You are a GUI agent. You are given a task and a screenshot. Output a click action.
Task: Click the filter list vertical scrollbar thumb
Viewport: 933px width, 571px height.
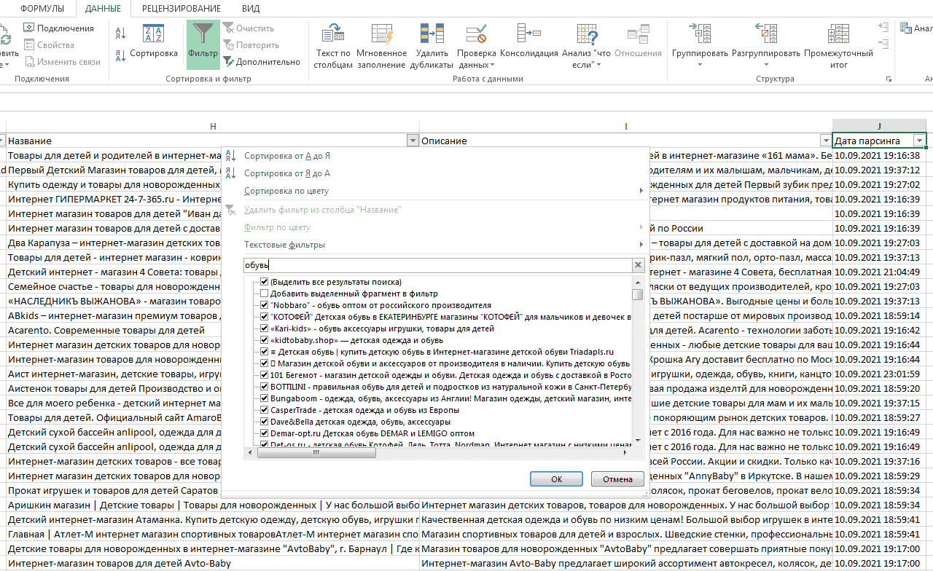[638, 294]
